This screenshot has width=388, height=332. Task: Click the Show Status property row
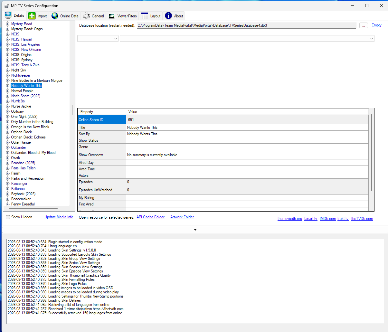[x=223, y=140]
